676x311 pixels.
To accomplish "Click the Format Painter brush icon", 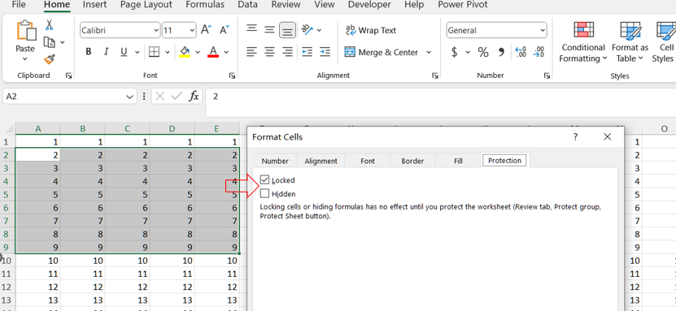I will click(50, 59).
